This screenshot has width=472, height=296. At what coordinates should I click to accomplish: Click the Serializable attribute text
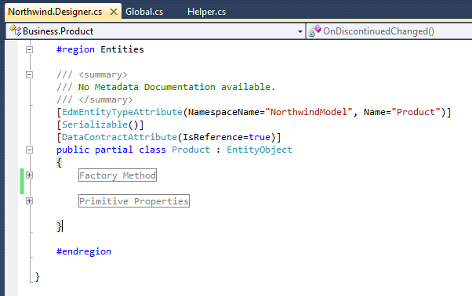(95, 125)
